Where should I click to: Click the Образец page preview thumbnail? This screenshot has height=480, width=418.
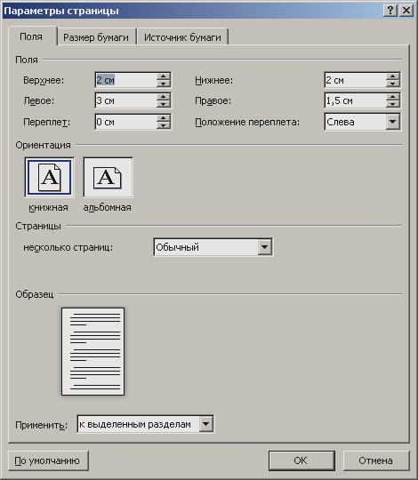click(x=92, y=351)
